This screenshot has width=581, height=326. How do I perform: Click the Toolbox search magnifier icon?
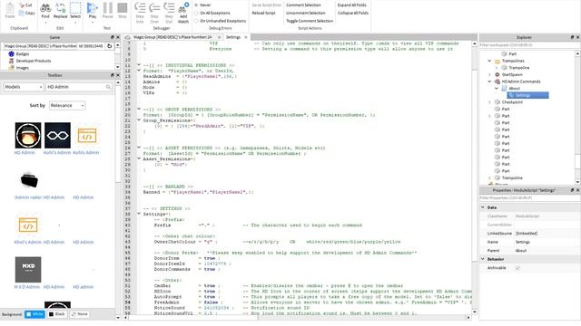tap(108, 87)
